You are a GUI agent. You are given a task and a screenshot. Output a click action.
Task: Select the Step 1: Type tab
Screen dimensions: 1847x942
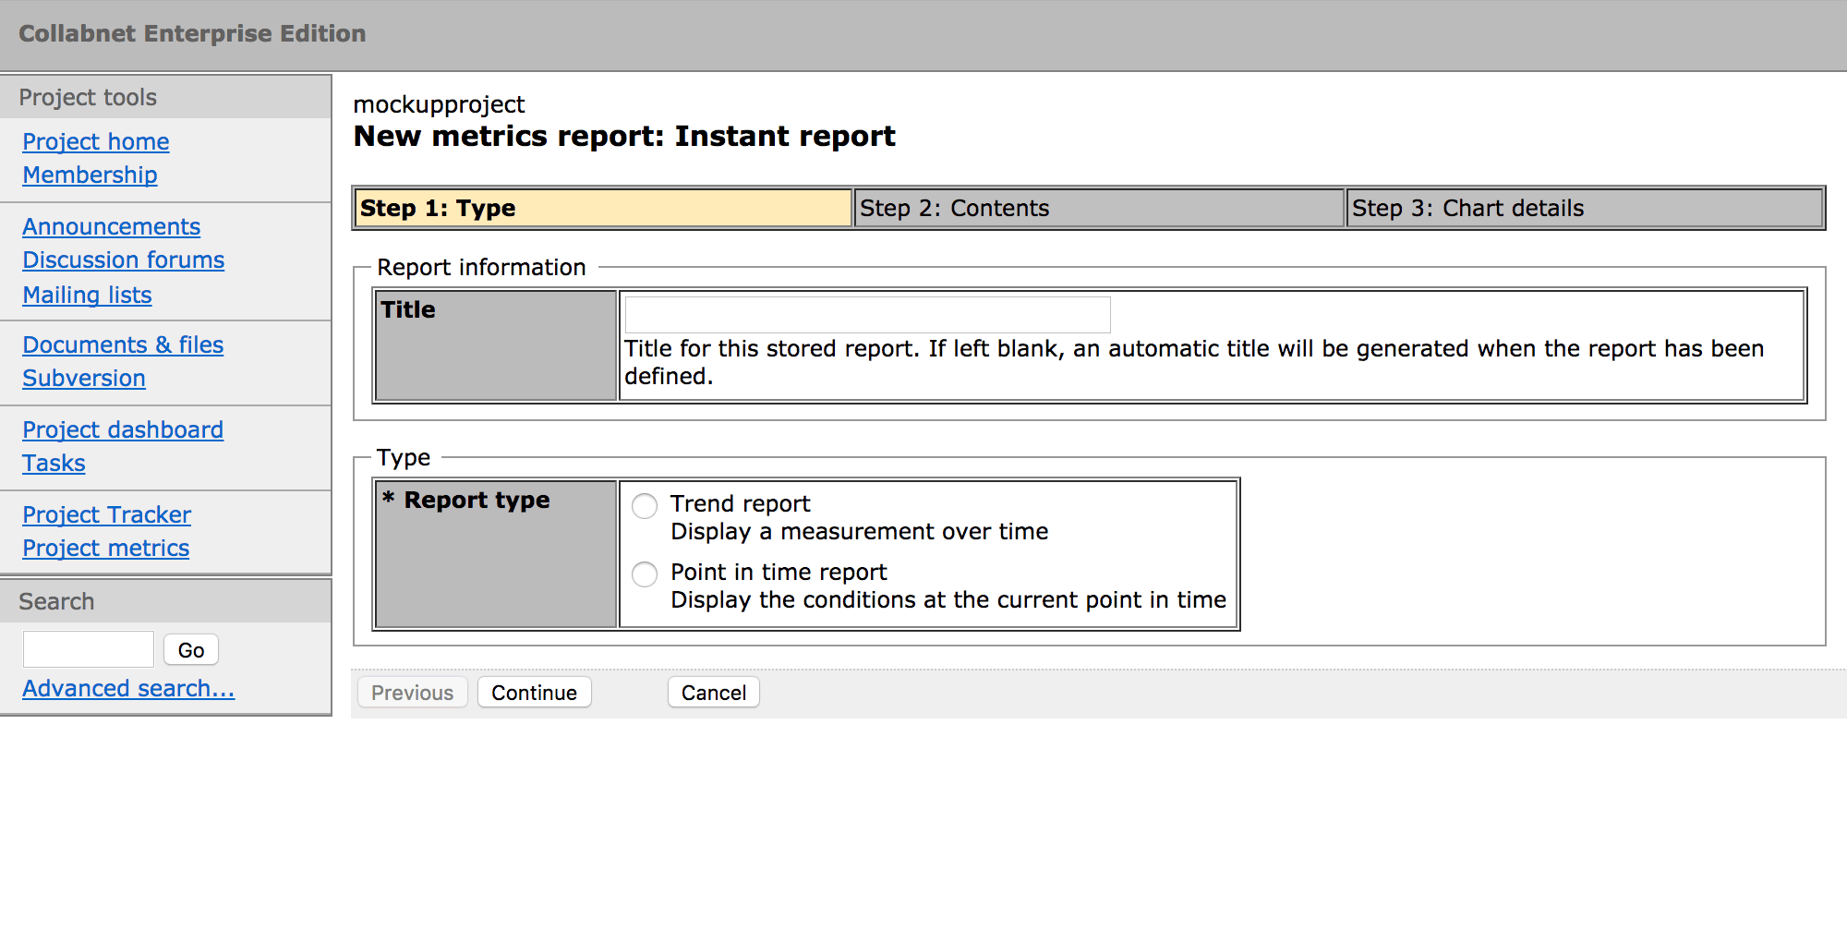(602, 209)
